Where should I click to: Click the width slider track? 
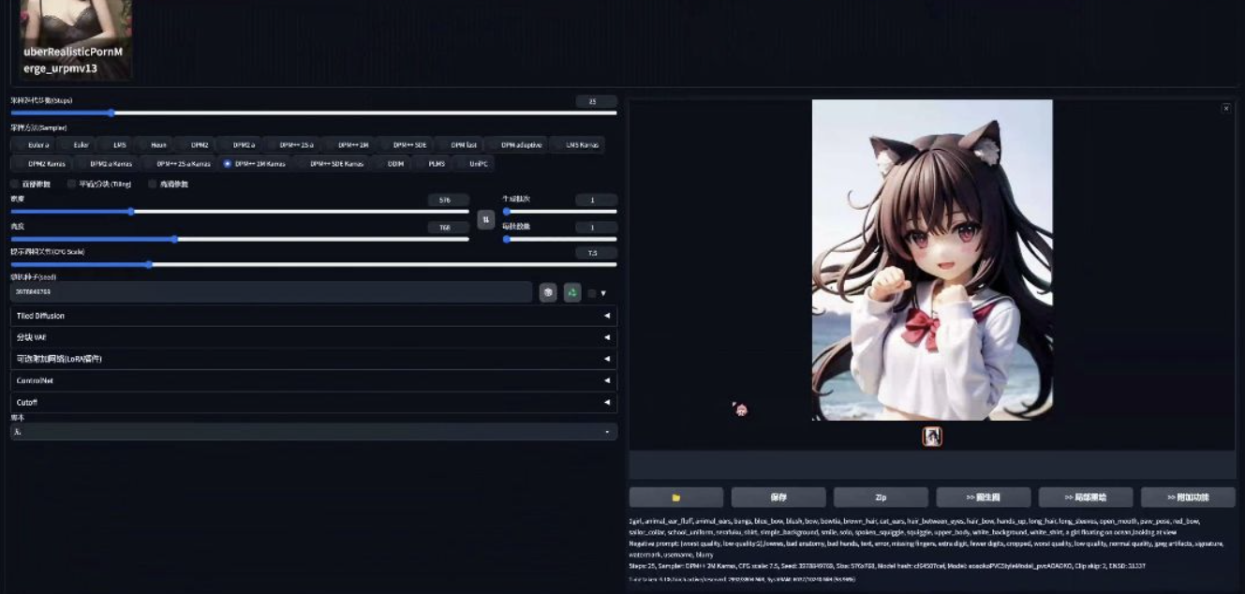pyautogui.click(x=239, y=212)
